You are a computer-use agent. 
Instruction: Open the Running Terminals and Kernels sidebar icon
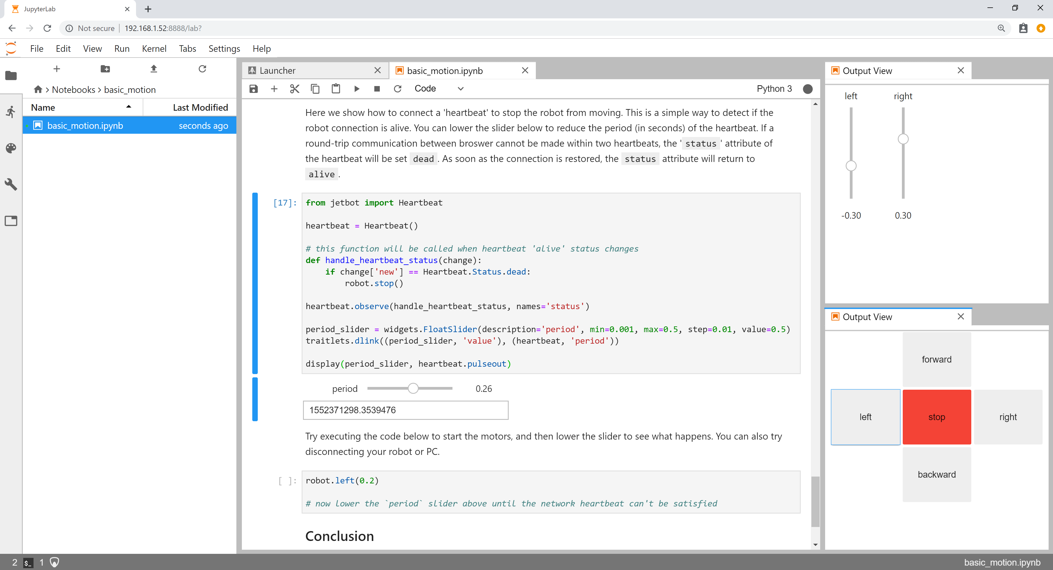(x=11, y=112)
